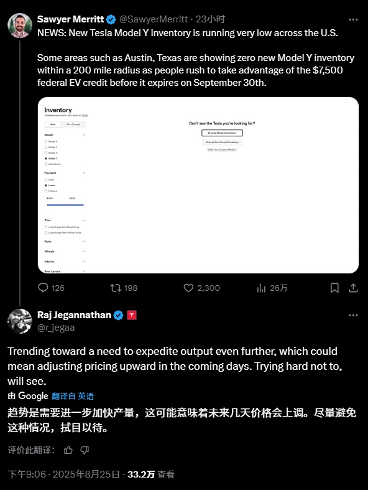Rate the translation with thumbs up
Viewport: 368px width, 490px height.
[x=68, y=450]
